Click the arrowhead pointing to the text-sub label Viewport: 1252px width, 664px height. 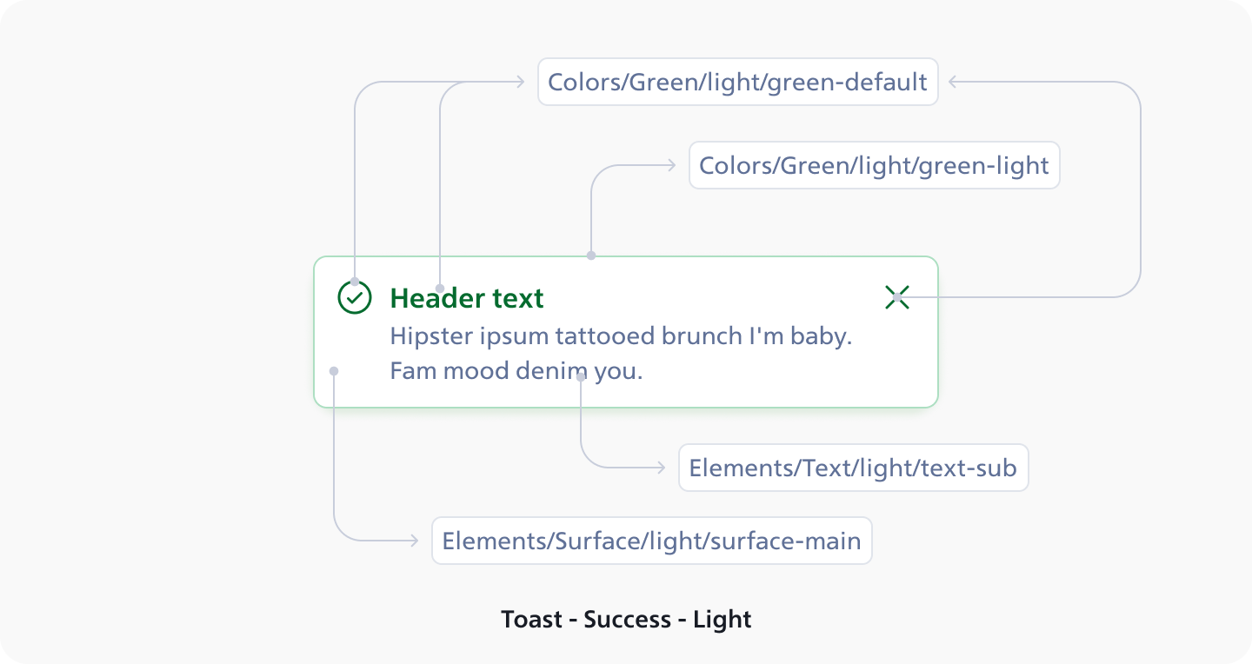tap(661, 468)
